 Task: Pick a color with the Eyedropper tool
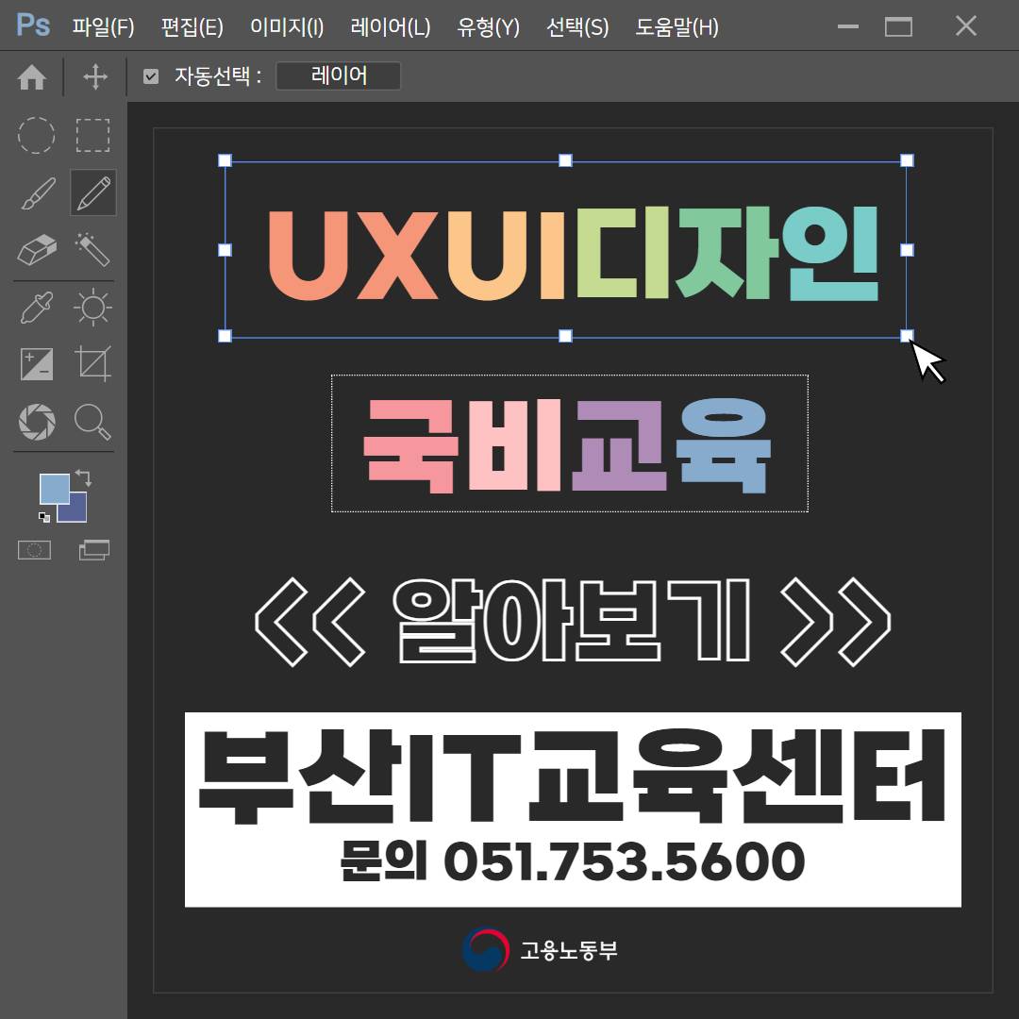coord(36,306)
